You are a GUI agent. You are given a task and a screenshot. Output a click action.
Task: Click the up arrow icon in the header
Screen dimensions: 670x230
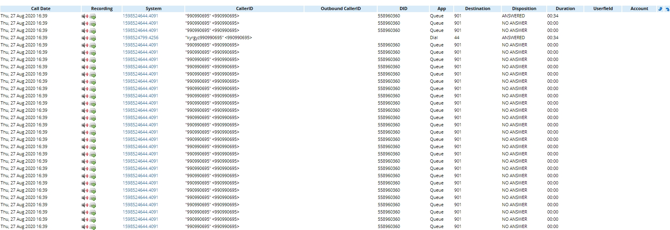click(660, 9)
